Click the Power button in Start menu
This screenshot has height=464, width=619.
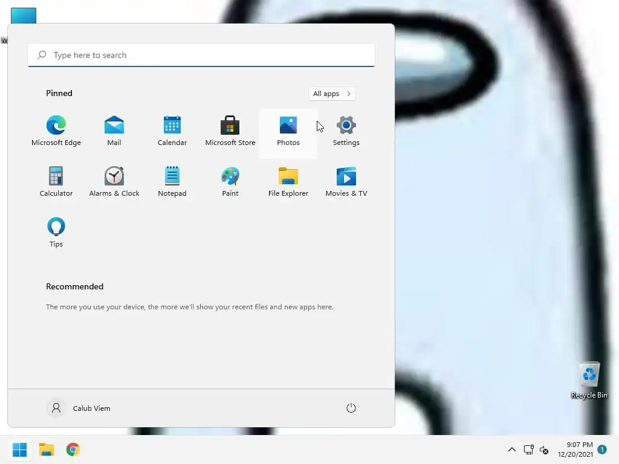pos(351,408)
